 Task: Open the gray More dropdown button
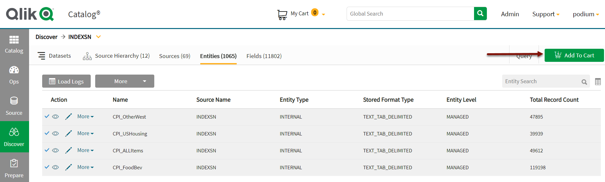point(125,81)
